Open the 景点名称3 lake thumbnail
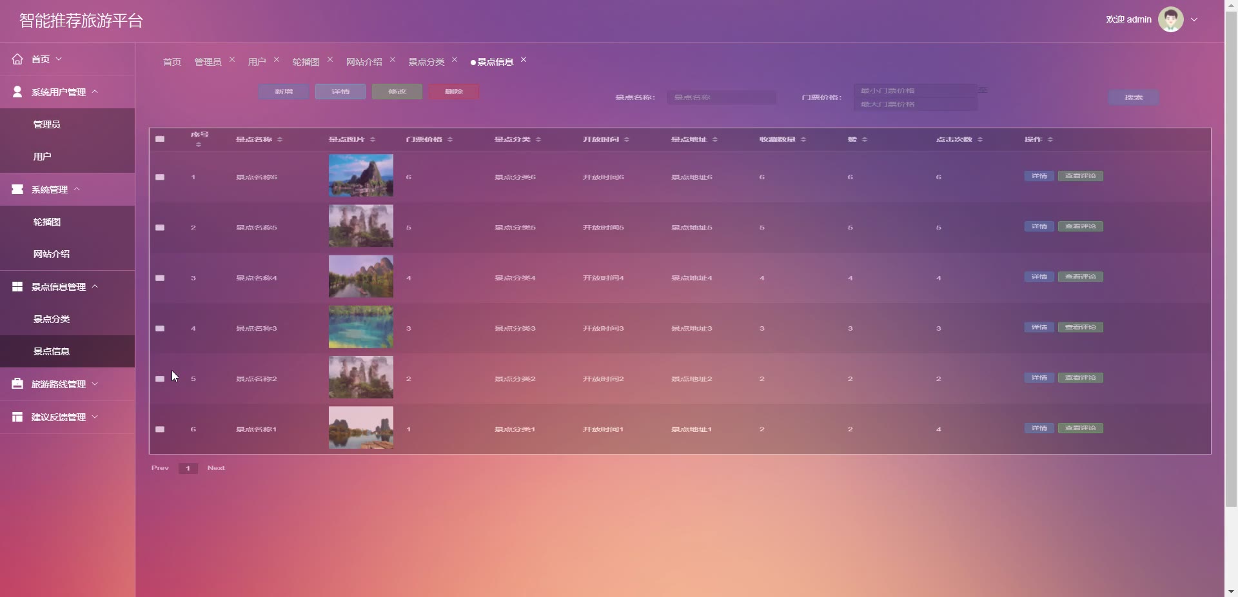Image resolution: width=1238 pixels, height=597 pixels. [361, 327]
